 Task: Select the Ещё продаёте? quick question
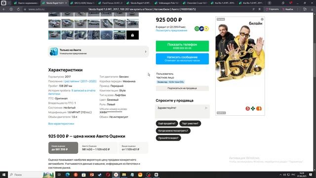click(x=167, y=124)
